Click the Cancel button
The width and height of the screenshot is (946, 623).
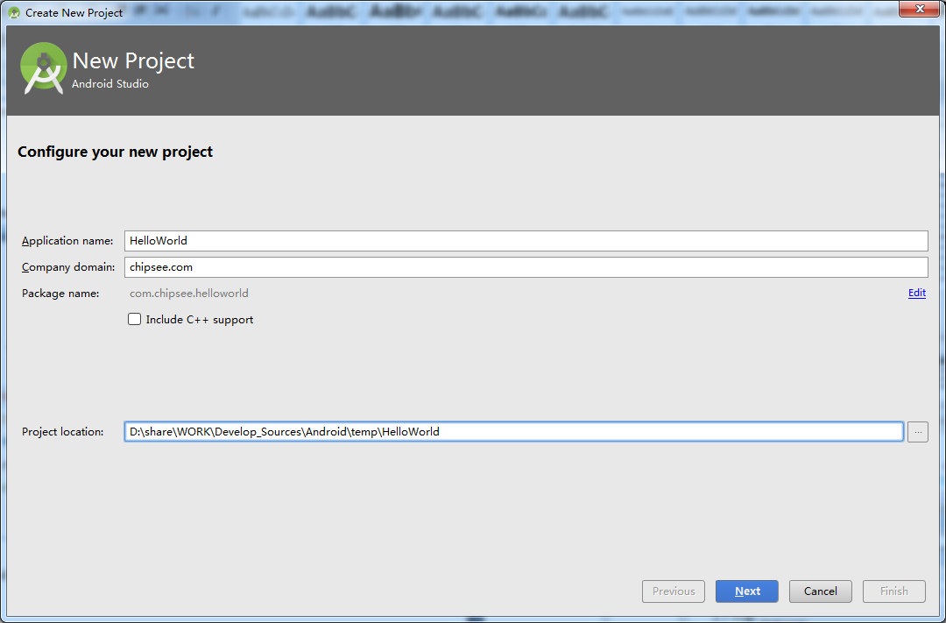[821, 591]
